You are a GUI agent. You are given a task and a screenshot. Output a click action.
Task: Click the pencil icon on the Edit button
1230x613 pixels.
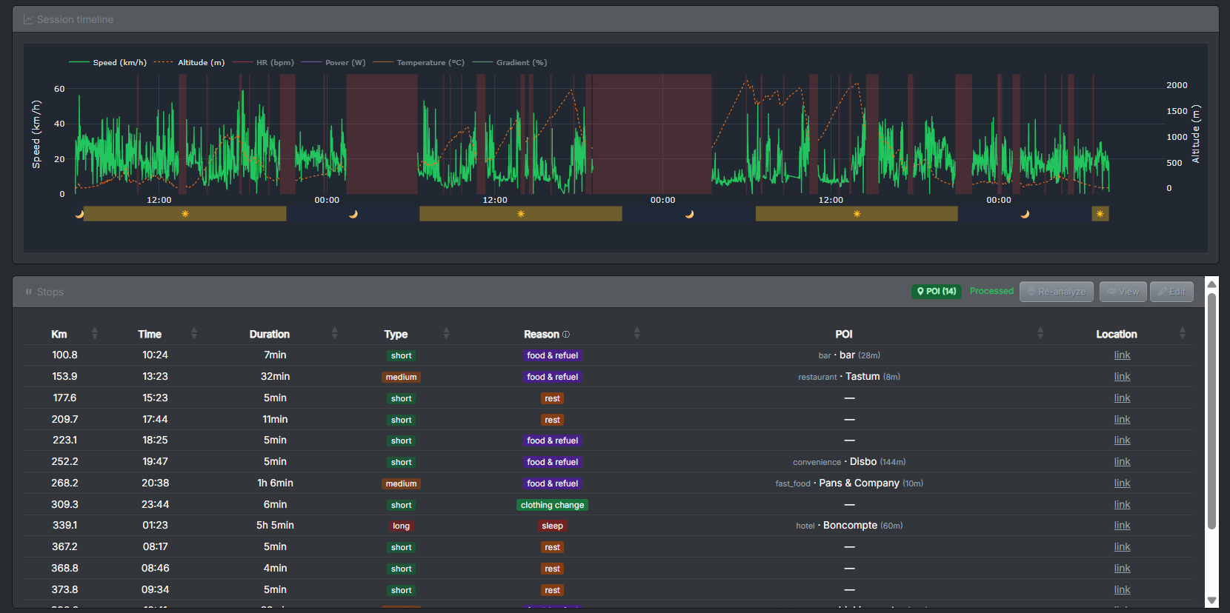(x=1162, y=292)
